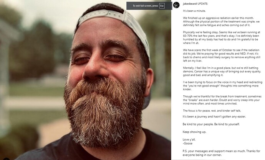This screenshot has height=160, width=265.
Task: Click the jakesbeard profile avatar
Action: click(x=176, y=5)
